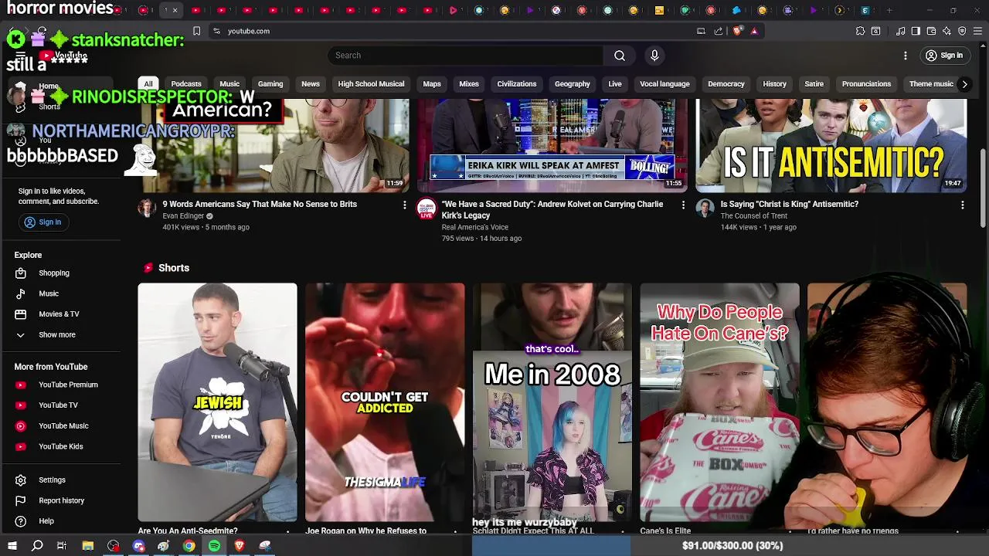The height and width of the screenshot is (556, 989).
Task: Open Me in 2008 short thumbnail
Action: click(552, 402)
